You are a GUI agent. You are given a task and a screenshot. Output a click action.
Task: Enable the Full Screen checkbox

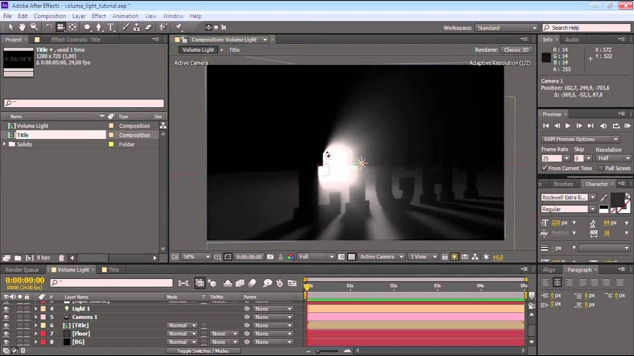click(601, 168)
